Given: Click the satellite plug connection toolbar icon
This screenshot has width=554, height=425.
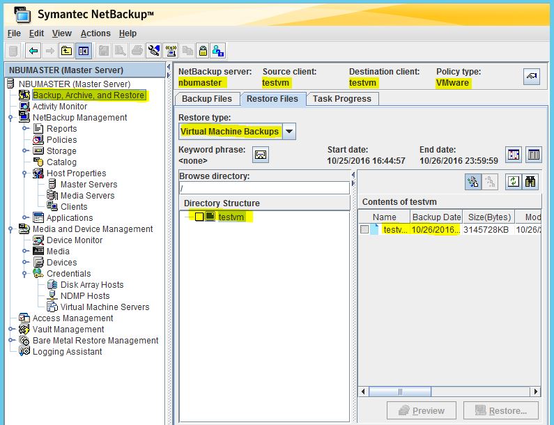Looking at the screenshot, I should pyautogui.click(x=154, y=52).
